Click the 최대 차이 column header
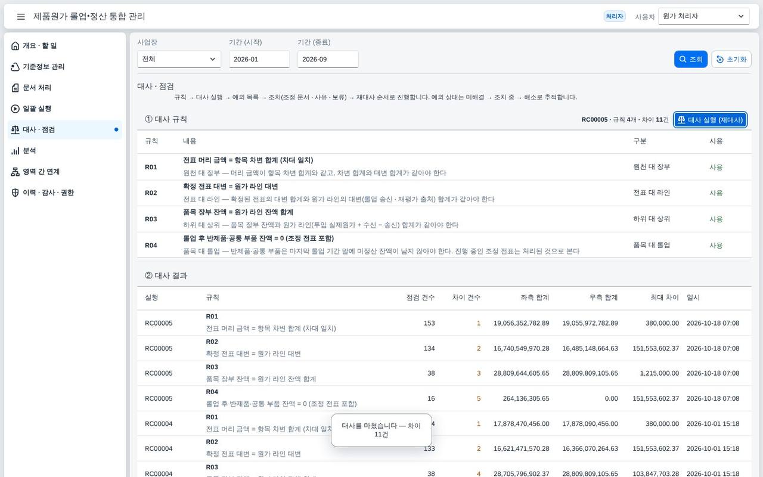This screenshot has width=763, height=477. coord(665,298)
